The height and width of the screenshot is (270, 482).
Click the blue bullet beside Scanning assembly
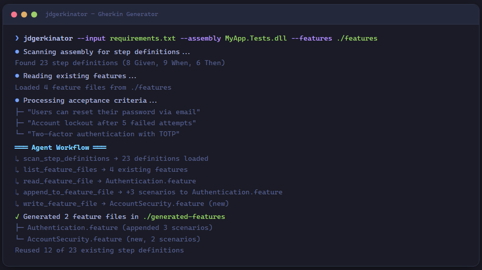(x=17, y=52)
